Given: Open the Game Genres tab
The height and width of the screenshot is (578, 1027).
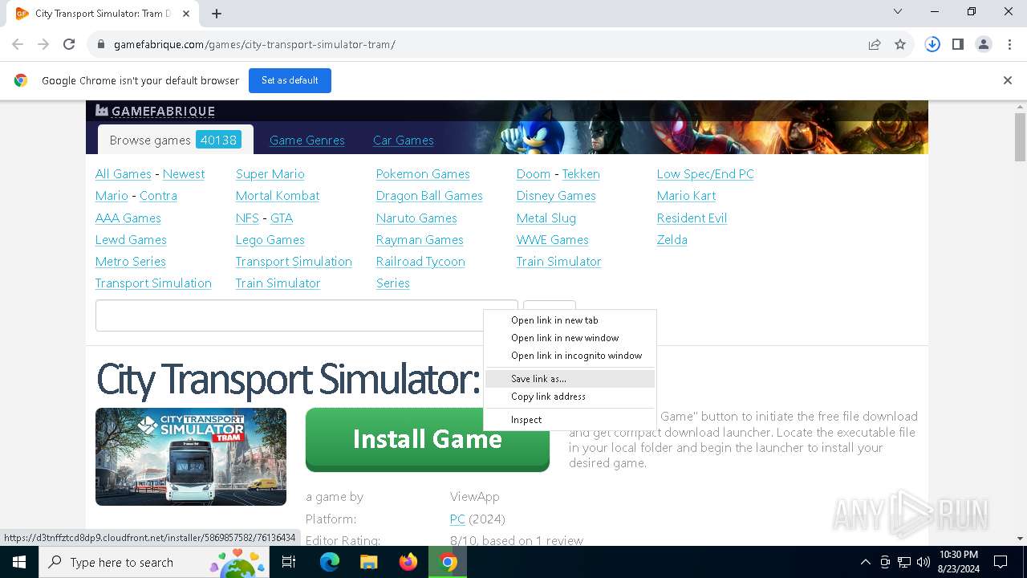Looking at the screenshot, I should 307,140.
